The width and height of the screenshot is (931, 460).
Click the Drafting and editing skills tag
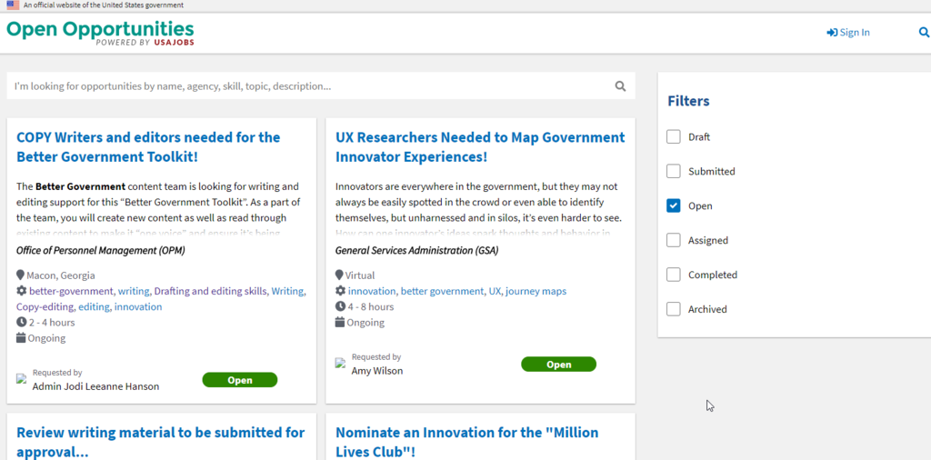click(210, 291)
